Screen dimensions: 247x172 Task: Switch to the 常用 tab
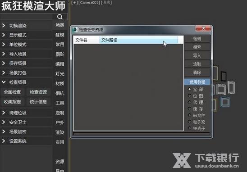click(60, 45)
